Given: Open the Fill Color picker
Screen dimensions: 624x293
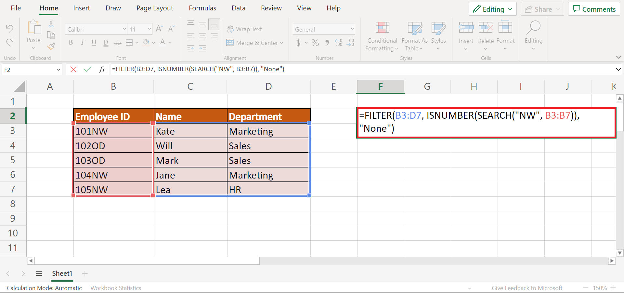Looking at the screenshot, I should point(146,43).
